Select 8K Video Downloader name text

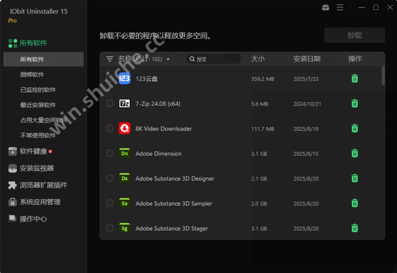point(164,129)
